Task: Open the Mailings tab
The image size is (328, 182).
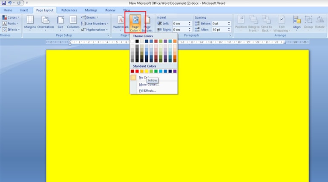Action: [91, 10]
